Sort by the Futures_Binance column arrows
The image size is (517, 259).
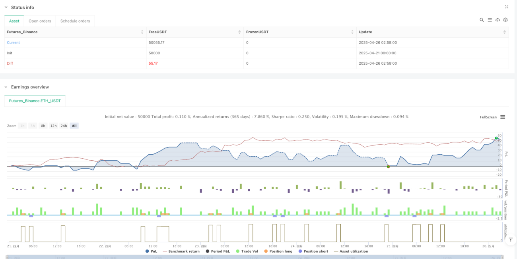pyautogui.click(x=142, y=32)
